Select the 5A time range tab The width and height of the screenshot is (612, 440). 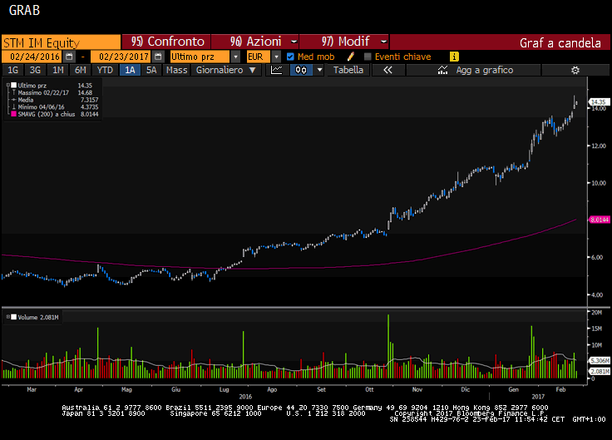[x=151, y=70]
